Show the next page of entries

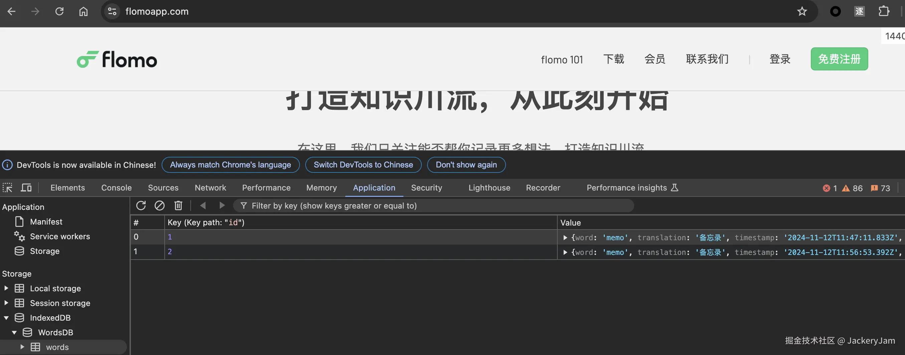point(222,206)
